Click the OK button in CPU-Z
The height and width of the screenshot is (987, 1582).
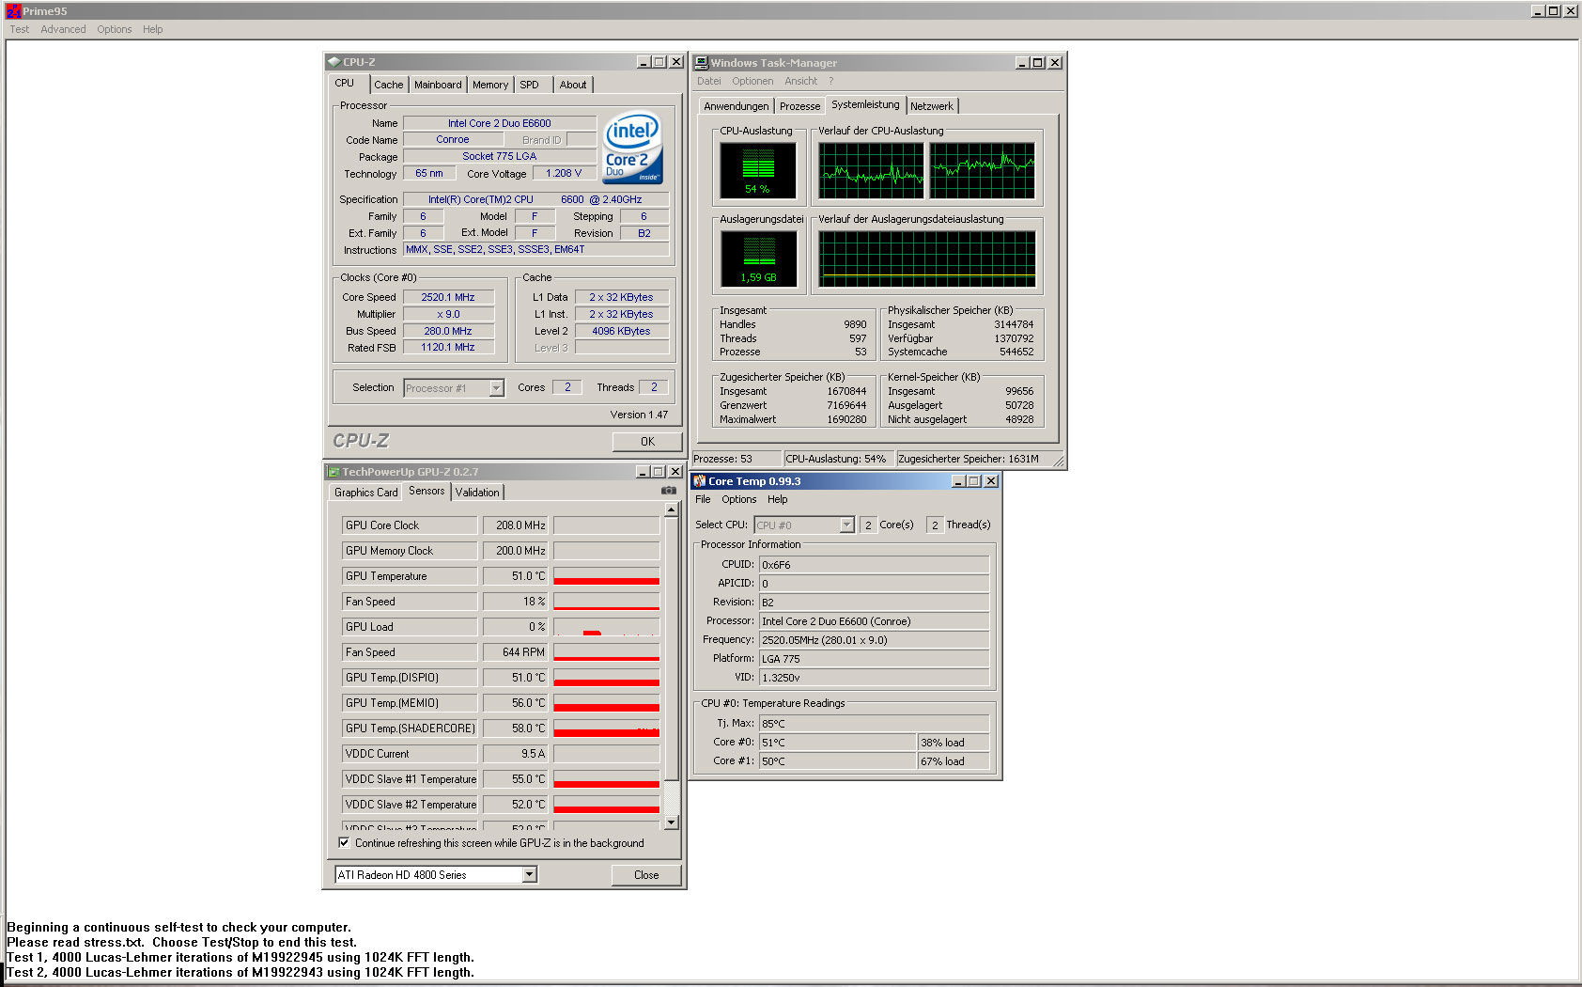647,442
